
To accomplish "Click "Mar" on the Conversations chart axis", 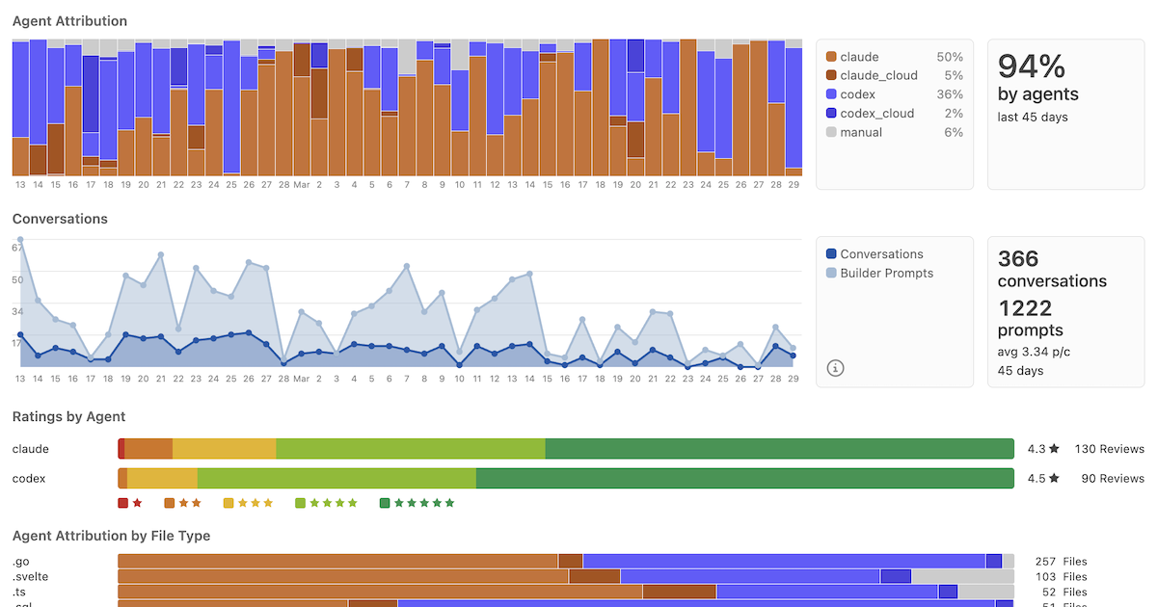I will point(301,379).
